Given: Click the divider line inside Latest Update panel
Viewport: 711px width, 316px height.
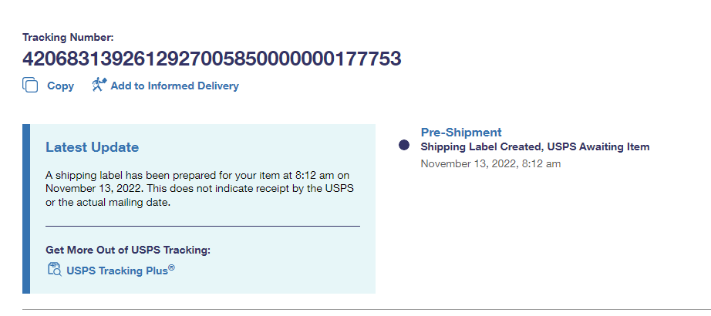Looking at the screenshot, I should [x=202, y=227].
